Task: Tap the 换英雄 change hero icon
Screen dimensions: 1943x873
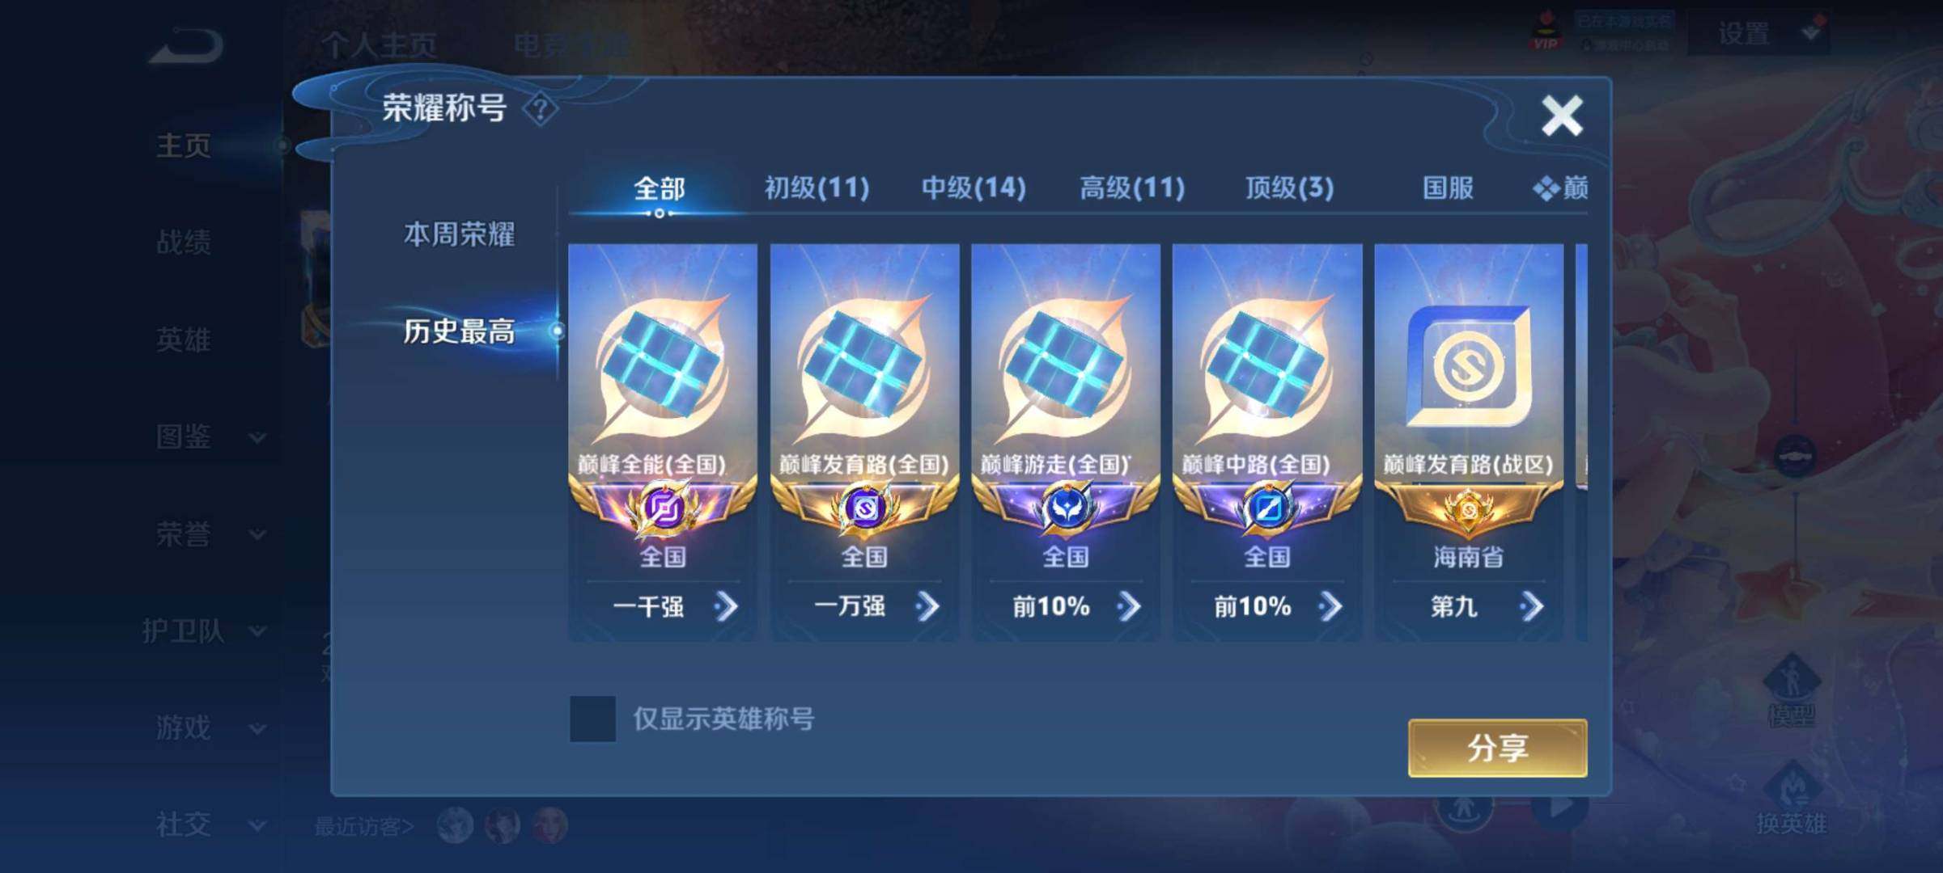Action: click(1791, 798)
